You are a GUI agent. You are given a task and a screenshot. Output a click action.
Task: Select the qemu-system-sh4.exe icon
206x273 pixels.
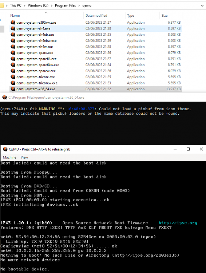(13, 28)
